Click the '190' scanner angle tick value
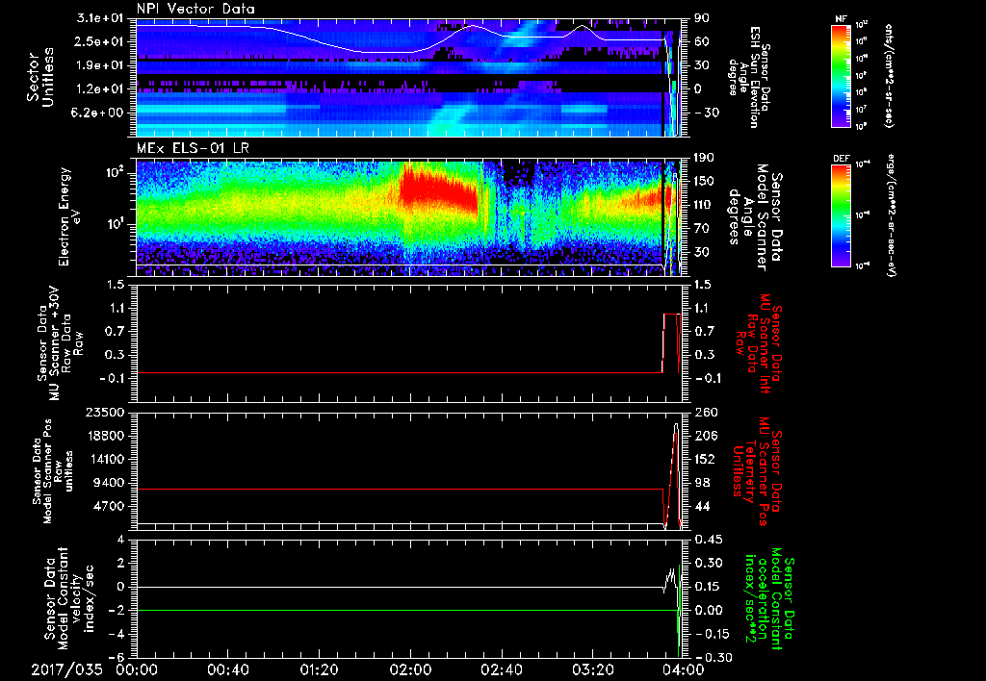This screenshot has width=986, height=681. [x=706, y=158]
